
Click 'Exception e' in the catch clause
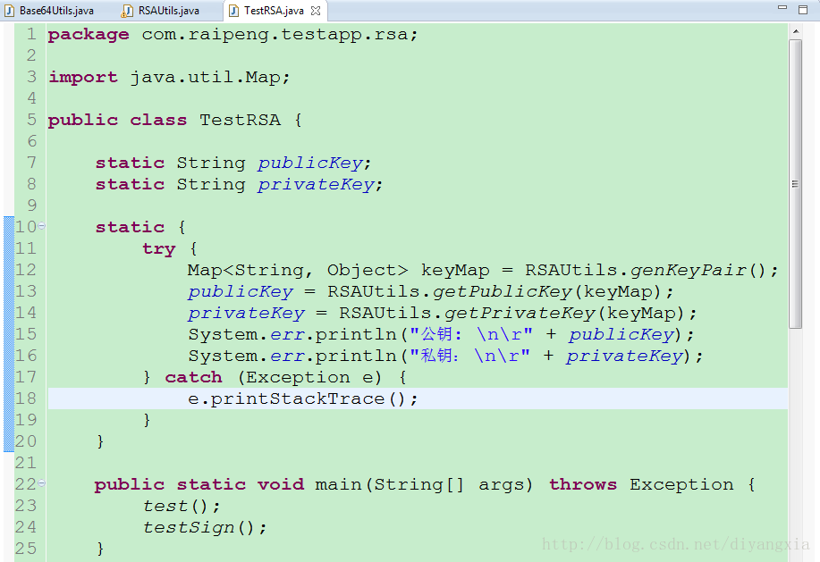click(309, 377)
